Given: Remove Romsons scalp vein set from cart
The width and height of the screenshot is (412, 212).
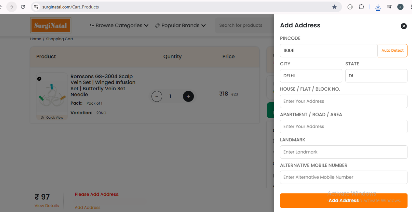Looking at the screenshot, I should coord(39,79).
